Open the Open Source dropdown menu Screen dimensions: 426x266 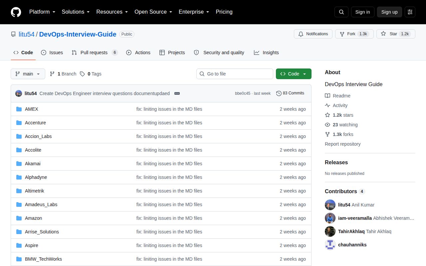point(153,12)
